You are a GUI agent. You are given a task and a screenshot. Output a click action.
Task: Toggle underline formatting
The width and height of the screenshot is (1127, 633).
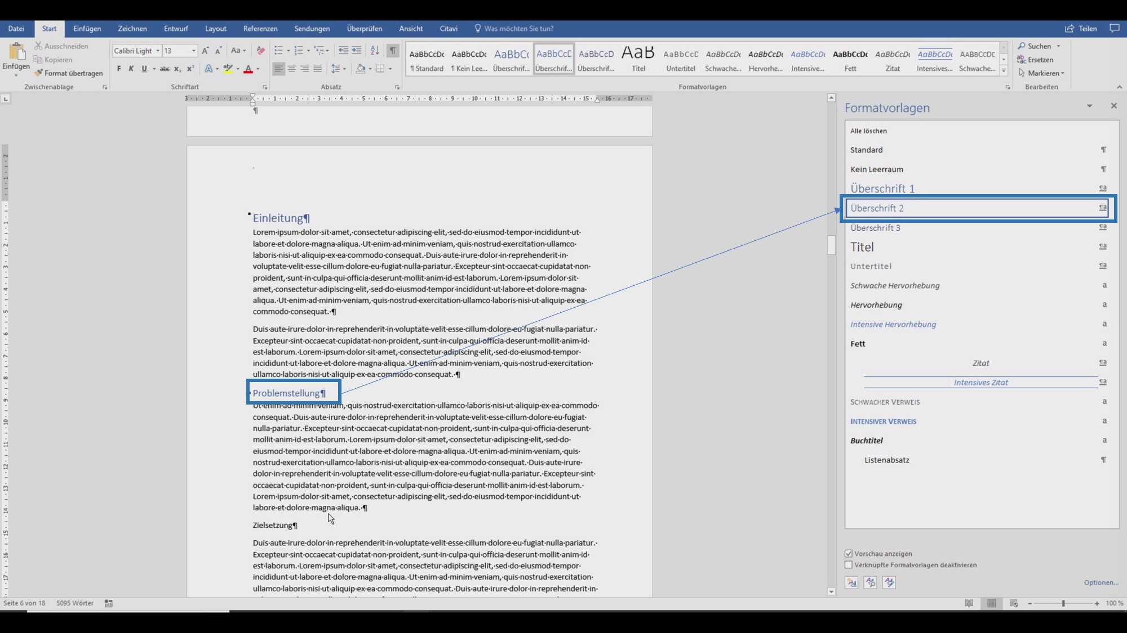click(x=144, y=69)
